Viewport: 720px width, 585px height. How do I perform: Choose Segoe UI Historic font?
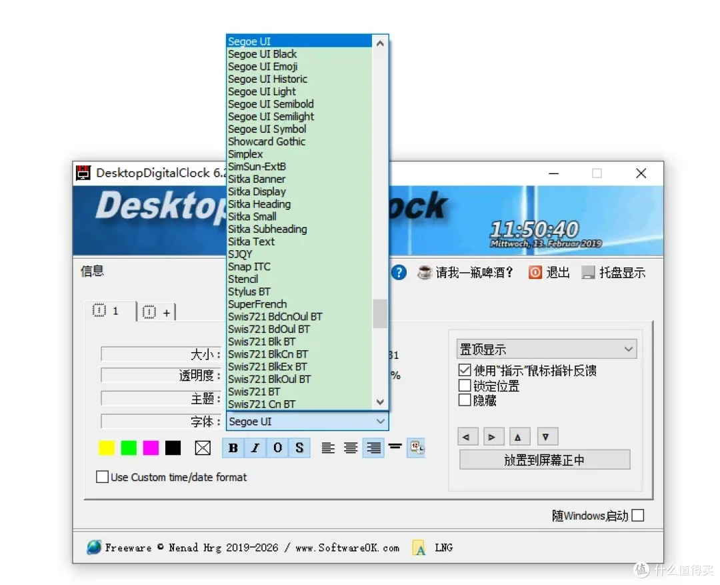[x=299, y=79]
